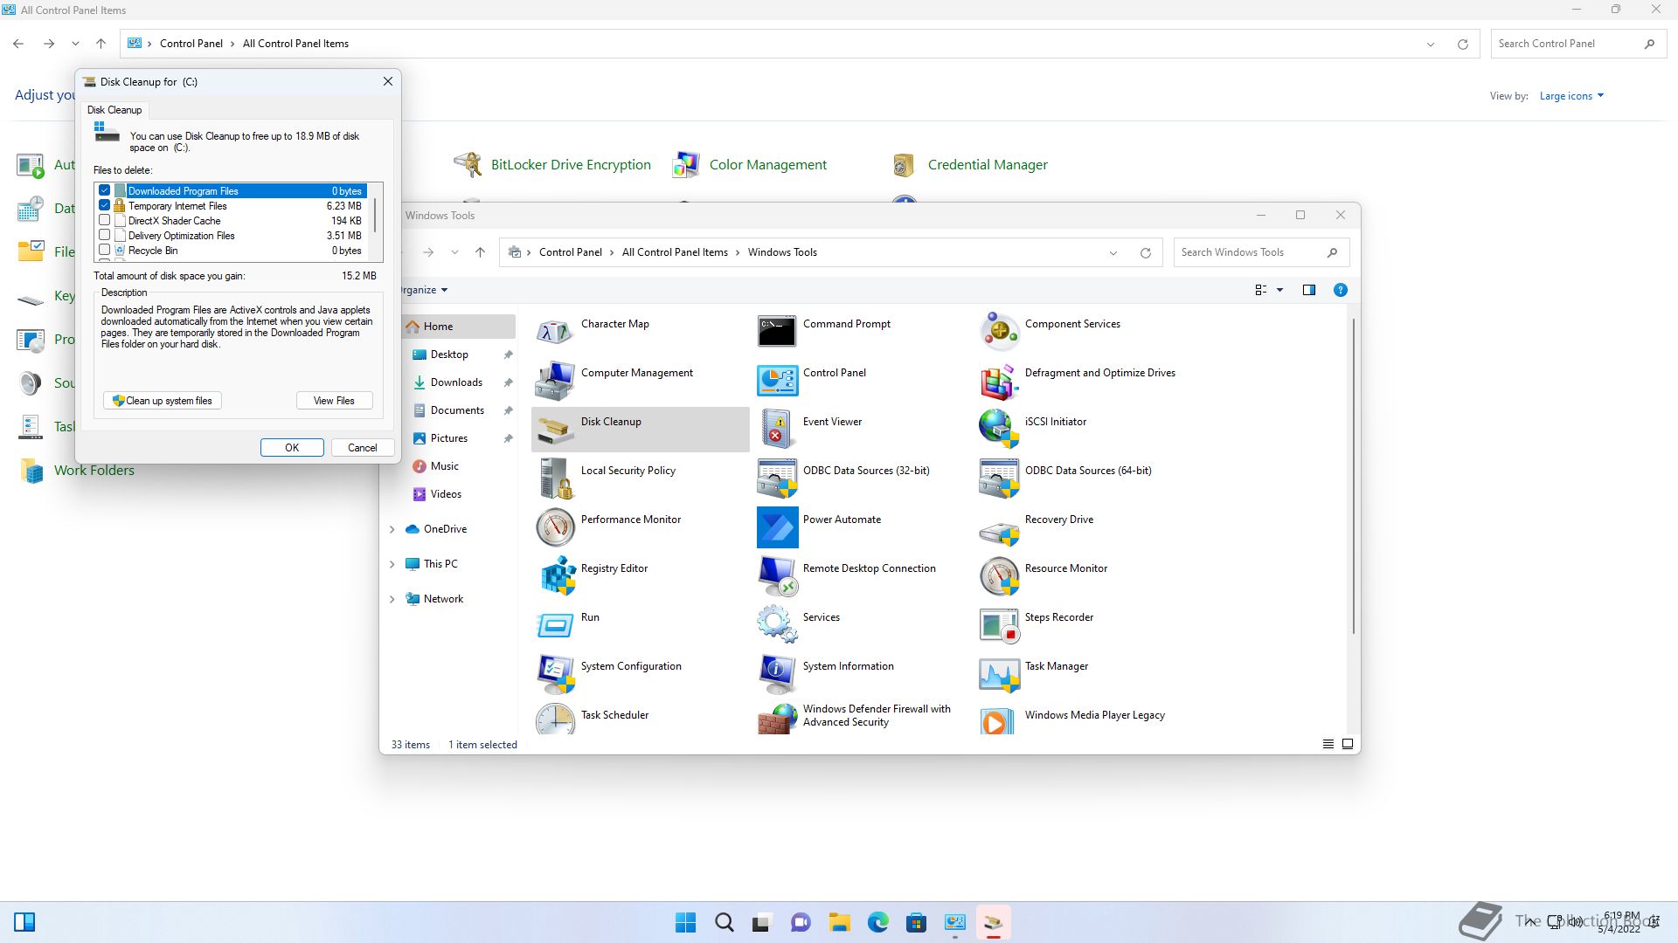The image size is (1678, 943).
Task: Launch Power Automate icon
Action: click(777, 527)
